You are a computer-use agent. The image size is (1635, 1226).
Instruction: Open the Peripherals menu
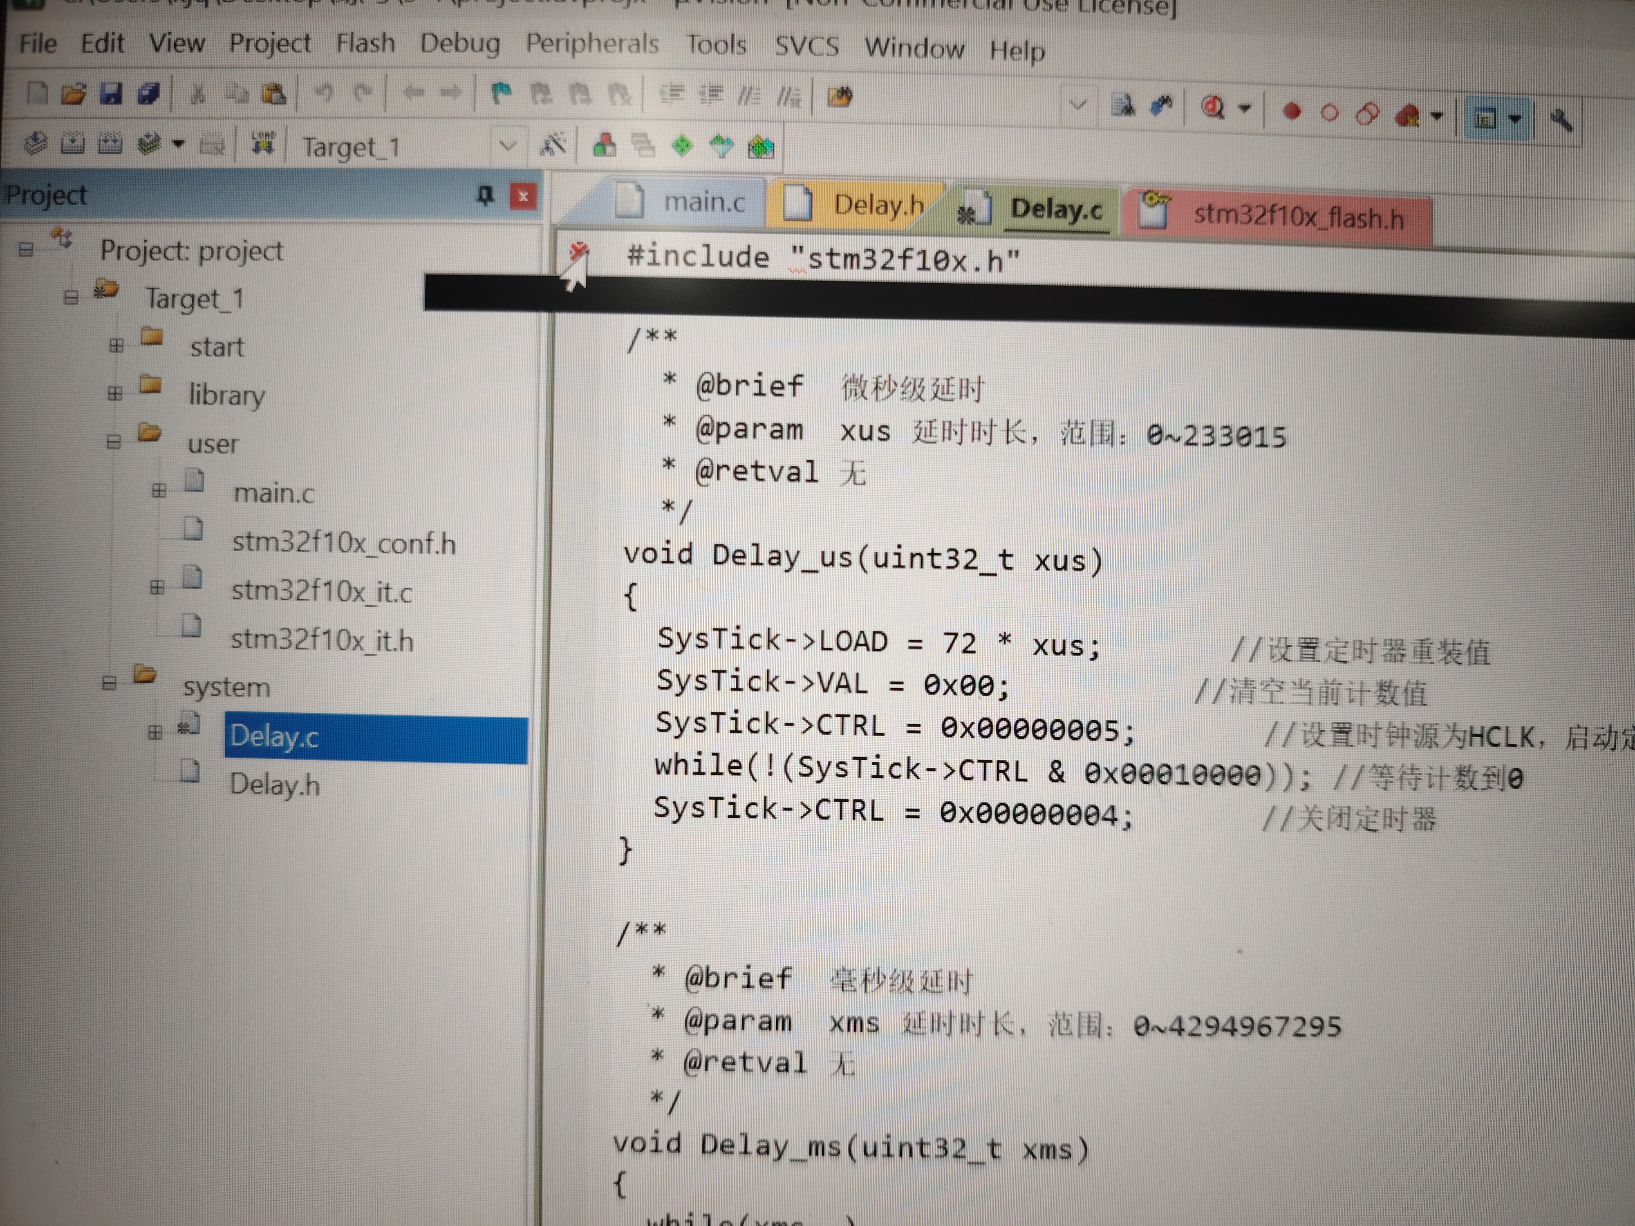[591, 44]
